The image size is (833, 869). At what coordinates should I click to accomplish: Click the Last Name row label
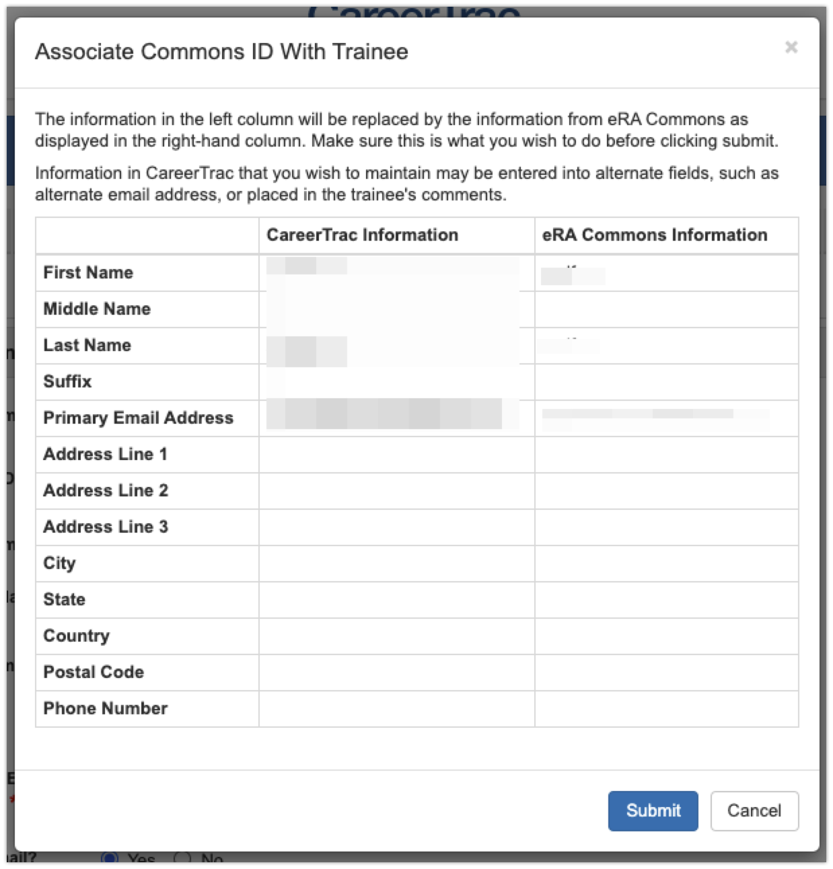point(87,345)
